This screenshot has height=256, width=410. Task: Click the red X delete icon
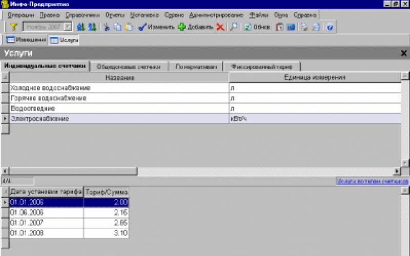click(220, 27)
